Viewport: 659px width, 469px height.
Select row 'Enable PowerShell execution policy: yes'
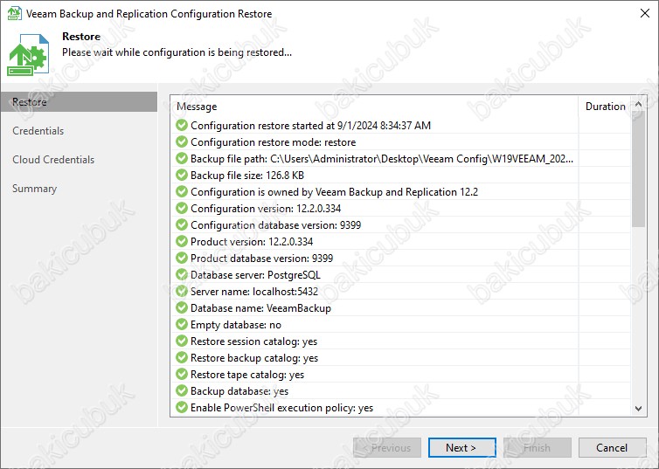point(401,407)
